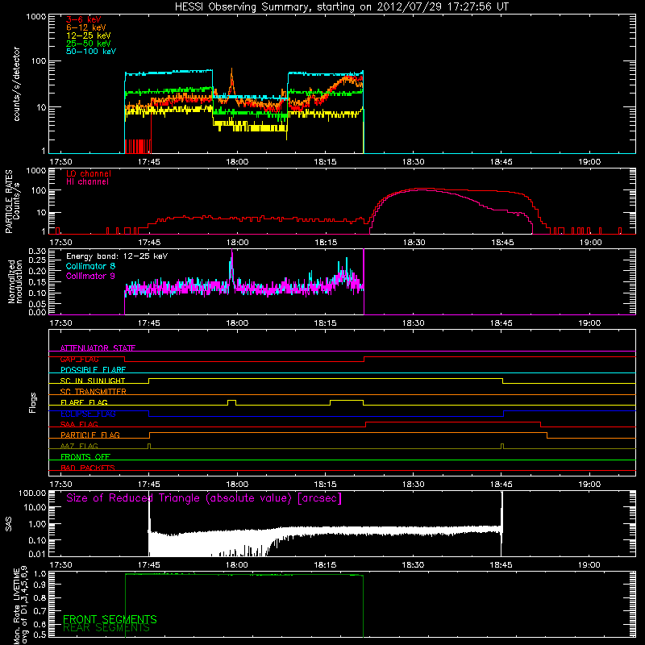
Task: Click the SC TRANSMITTER flag label
Action: 93,392
